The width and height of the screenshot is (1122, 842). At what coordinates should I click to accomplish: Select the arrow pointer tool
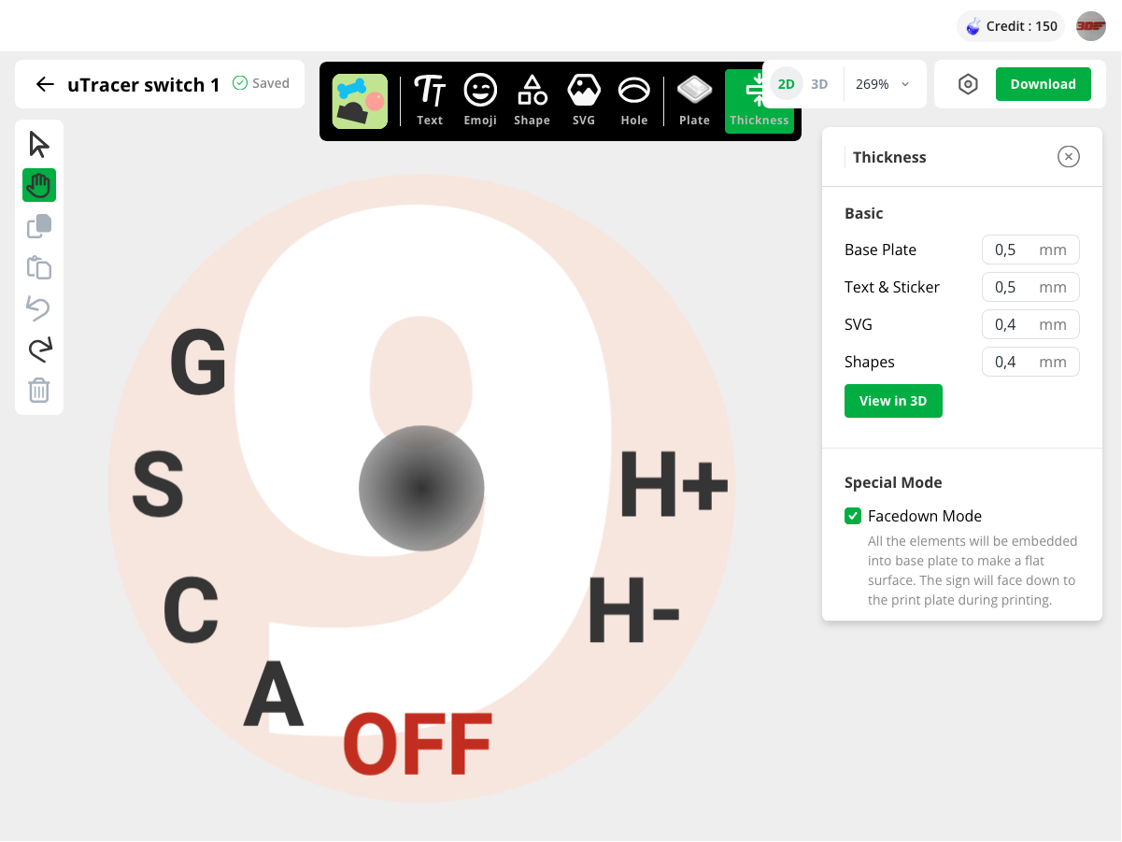(39, 145)
